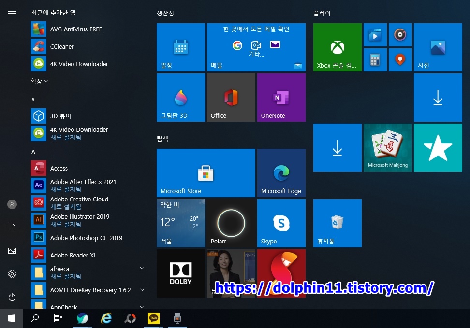The width and height of the screenshot is (470, 328).
Task: Open the teal star tile
Action: click(438, 148)
